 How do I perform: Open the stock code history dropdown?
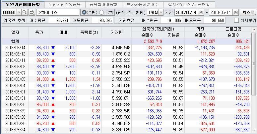(x=19, y=12)
